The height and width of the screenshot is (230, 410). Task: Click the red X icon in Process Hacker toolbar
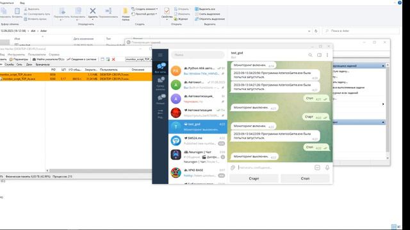[x=113, y=59]
